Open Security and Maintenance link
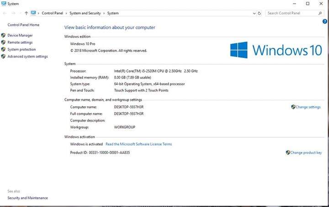329x207 pixels. 27,198
